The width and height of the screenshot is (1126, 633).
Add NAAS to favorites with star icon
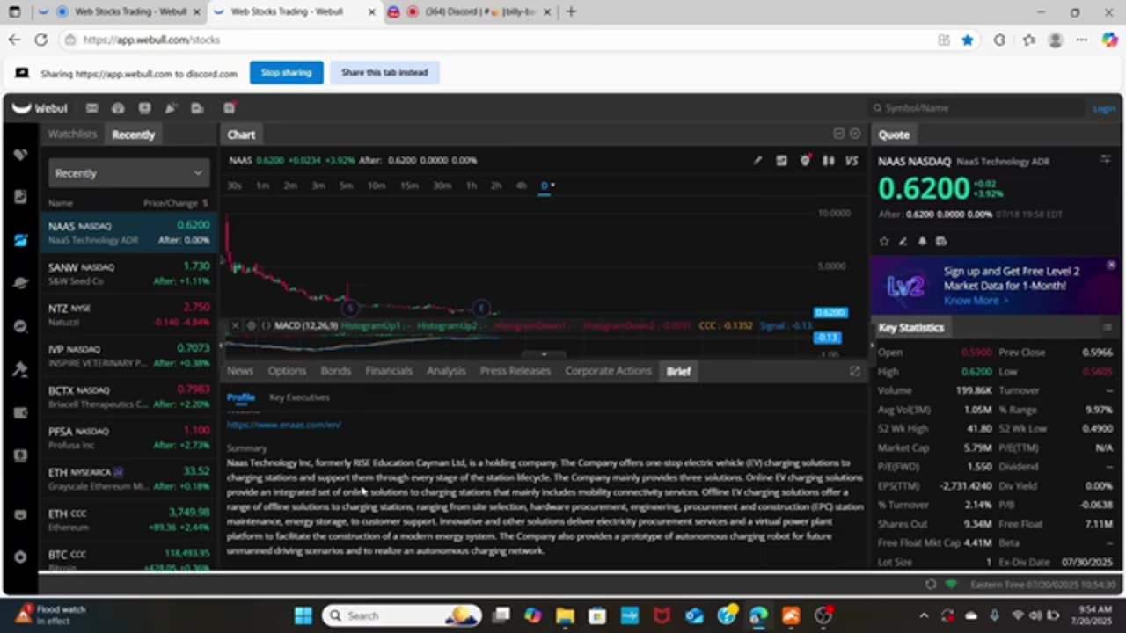point(884,241)
